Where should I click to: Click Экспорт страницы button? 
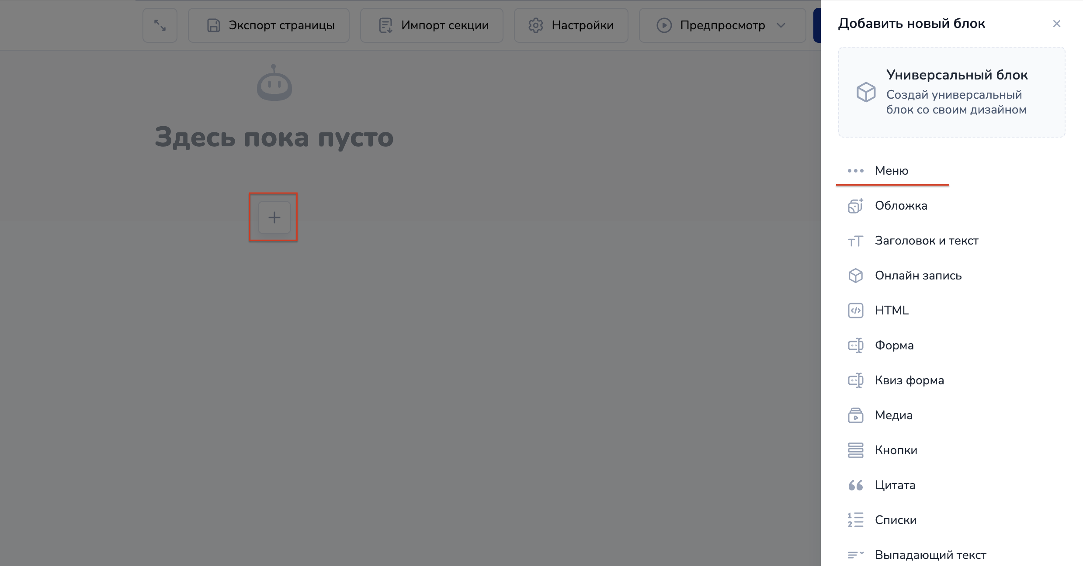tap(269, 25)
